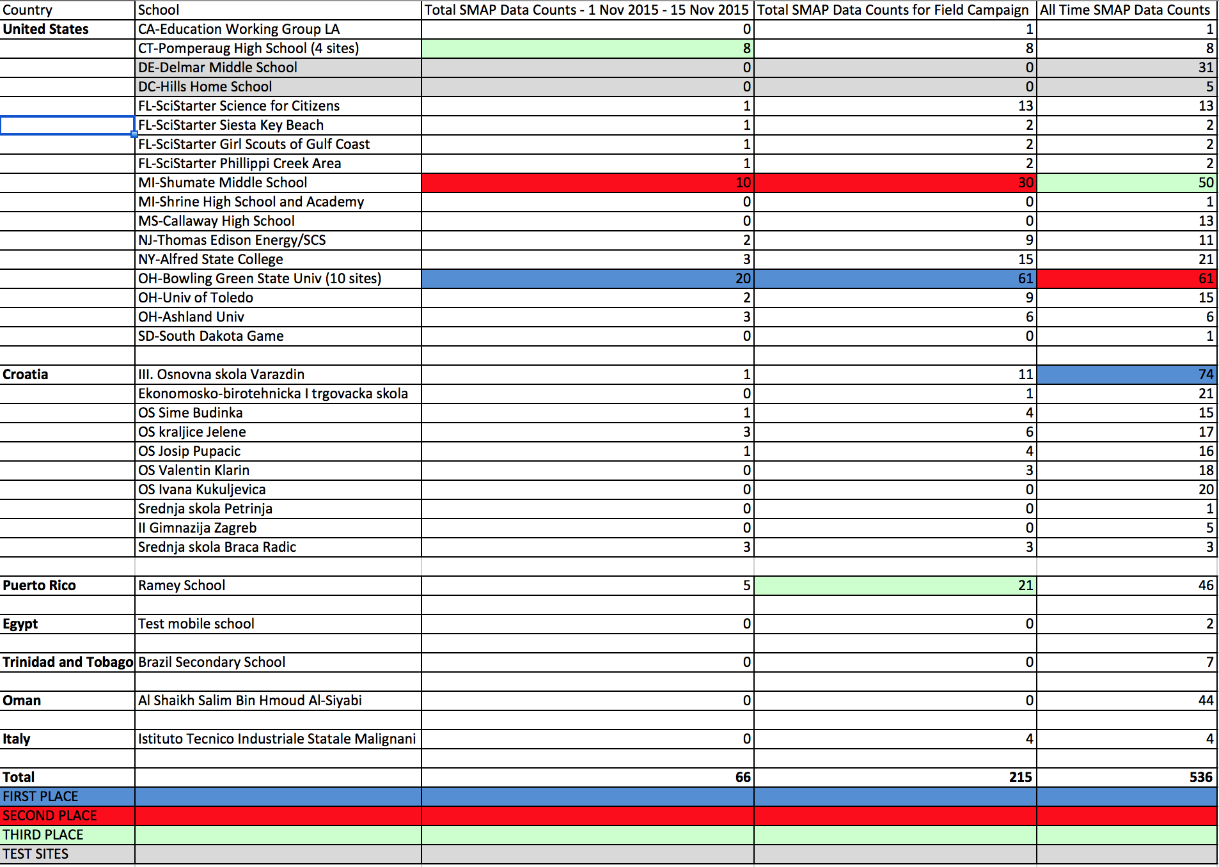Select 'II Gimnazija Zagreb' cell
The width and height of the screenshot is (1219, 867).
(278, 528)
